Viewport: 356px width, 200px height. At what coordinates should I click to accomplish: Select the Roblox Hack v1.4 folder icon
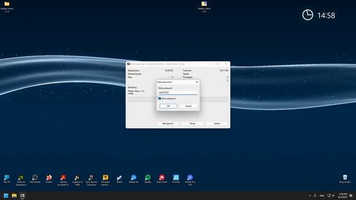coord(7,7)
